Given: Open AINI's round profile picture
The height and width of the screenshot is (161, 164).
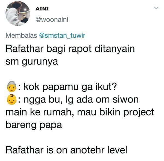Looking at the screenshot, I should click(x=18, y=13).
